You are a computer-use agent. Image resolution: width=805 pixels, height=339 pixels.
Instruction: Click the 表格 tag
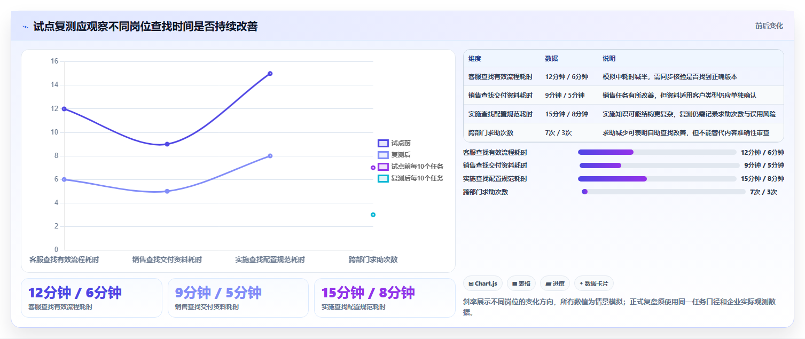click(x=521, y=283)
